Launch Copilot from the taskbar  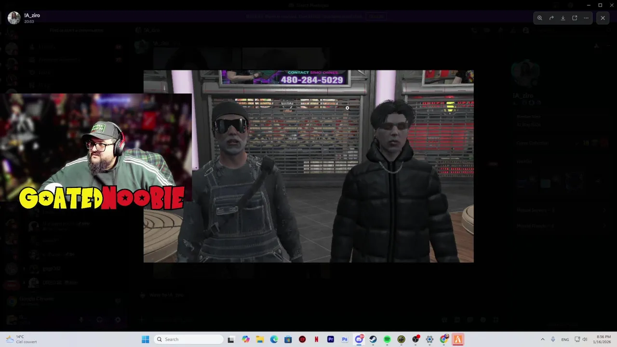[246, 339]
